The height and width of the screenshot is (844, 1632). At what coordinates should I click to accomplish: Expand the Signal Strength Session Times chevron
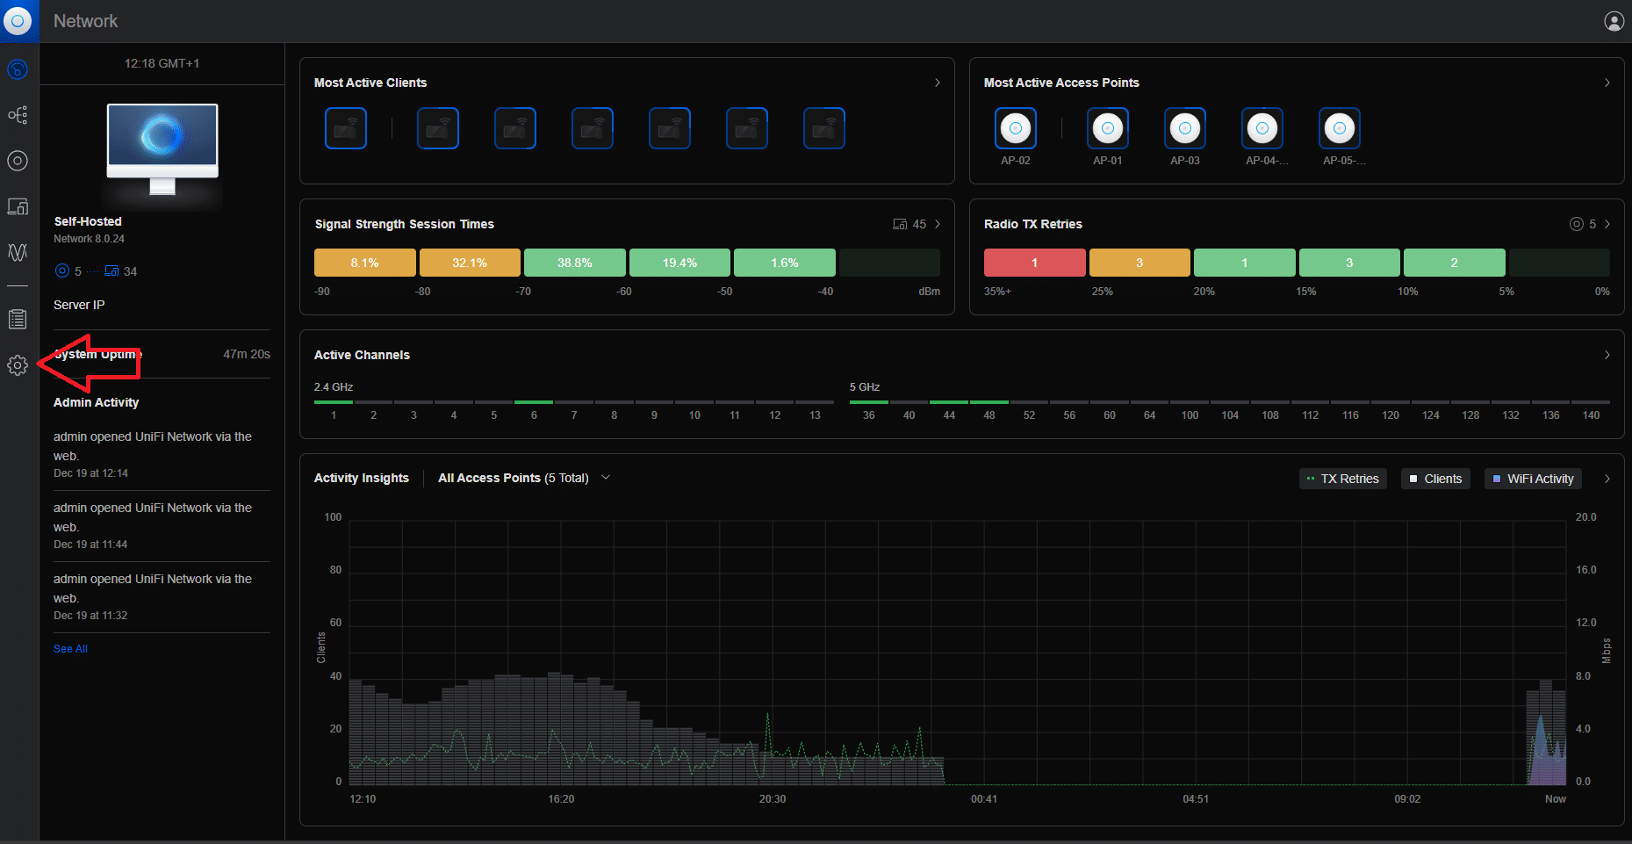[x=937, y=224]
